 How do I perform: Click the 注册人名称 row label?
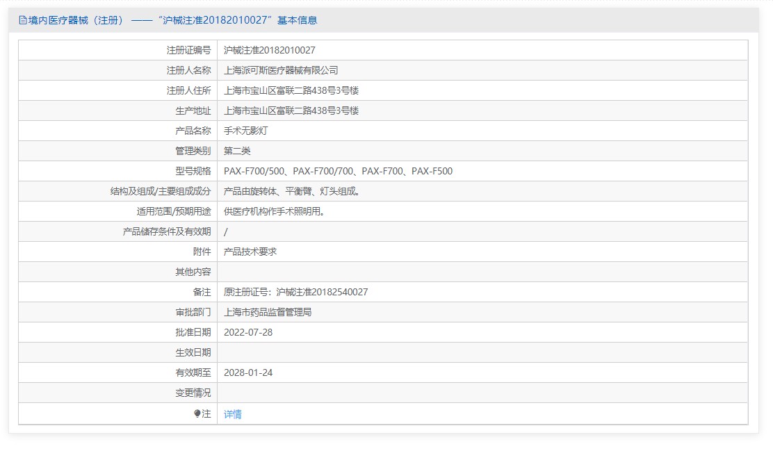click(x=189, y=70)
